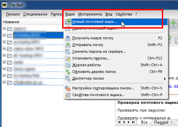Image resolution: width=178 pixels, height=127 pixels.
Task: Switch to the Все tab
Action: coord(144,122)
